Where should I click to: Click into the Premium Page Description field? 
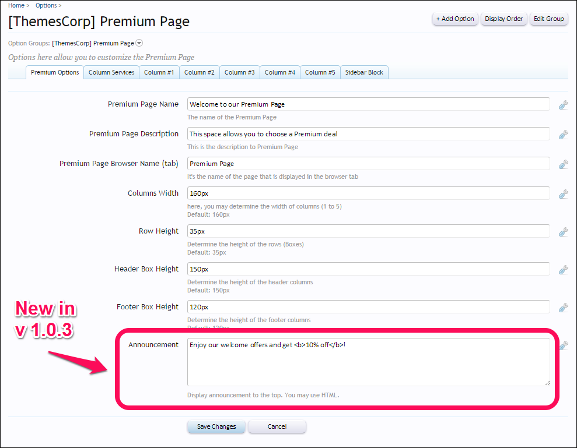tap(368, 134)
